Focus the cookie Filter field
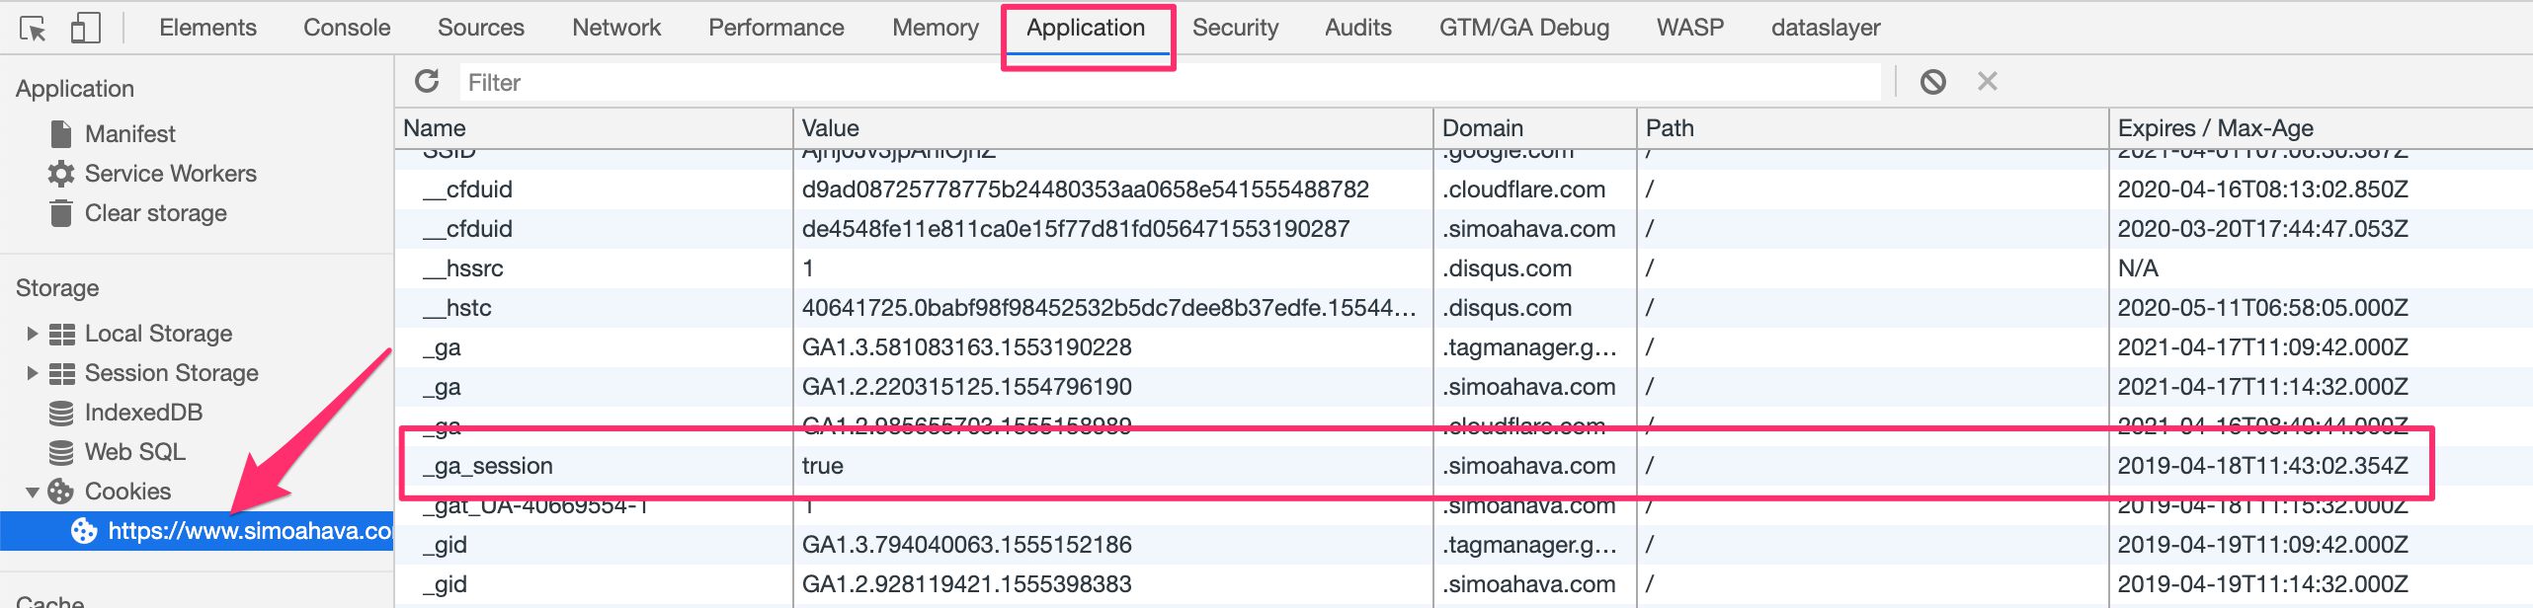The height and width of the screenshot is (608, 2533). coord(1171,82)
